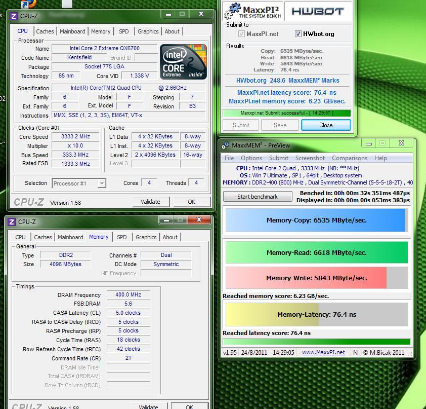Screen dimensions: 426x409
Task: Open the Options menu in MaxxMEM²
Action: [x=251, y=158]
